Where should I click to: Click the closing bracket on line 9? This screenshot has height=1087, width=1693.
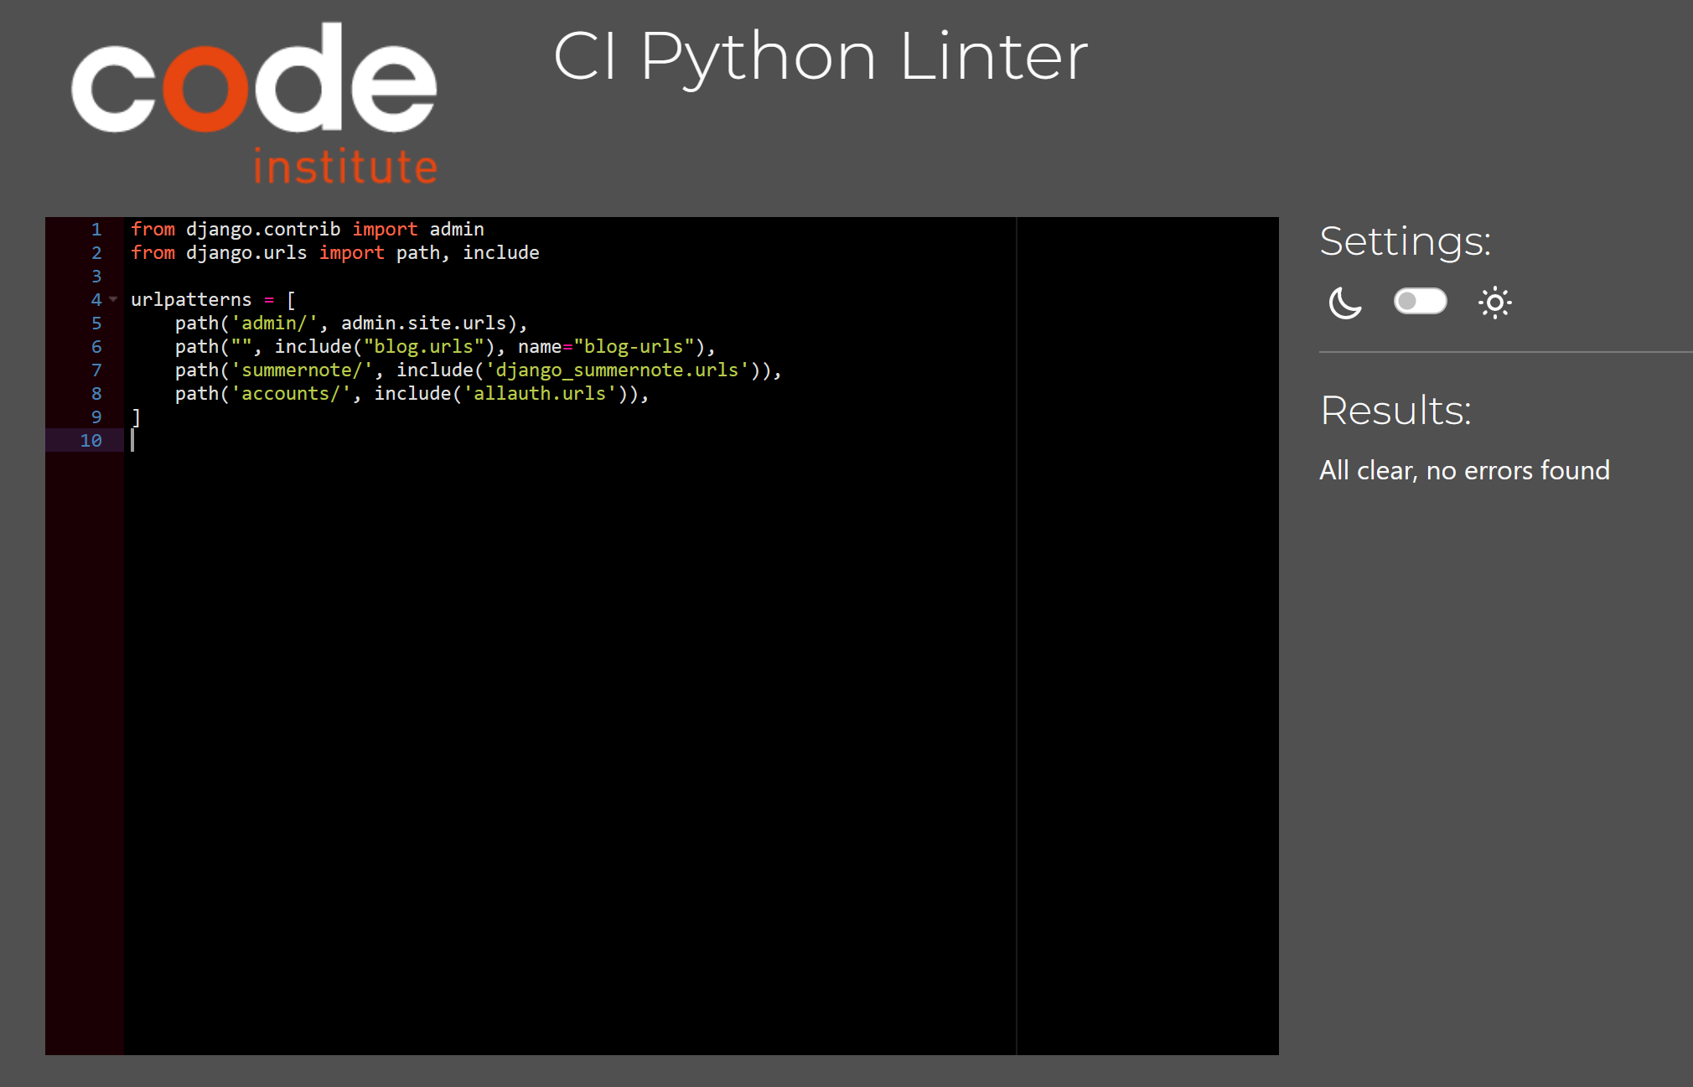coord(136,417)
